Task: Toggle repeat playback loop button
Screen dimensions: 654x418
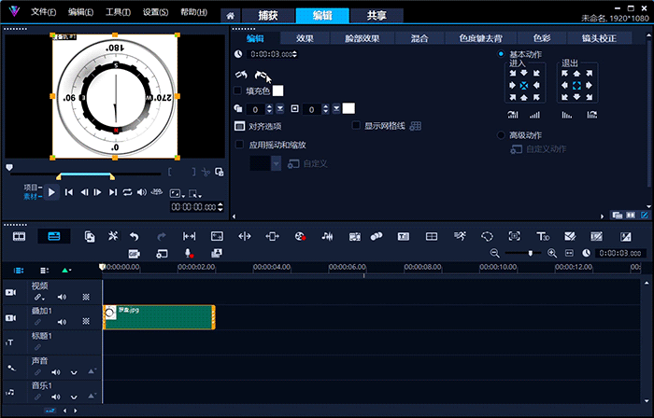Action: tap(127, 192)
